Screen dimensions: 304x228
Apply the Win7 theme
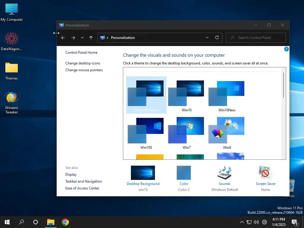(x=186, y=132)
